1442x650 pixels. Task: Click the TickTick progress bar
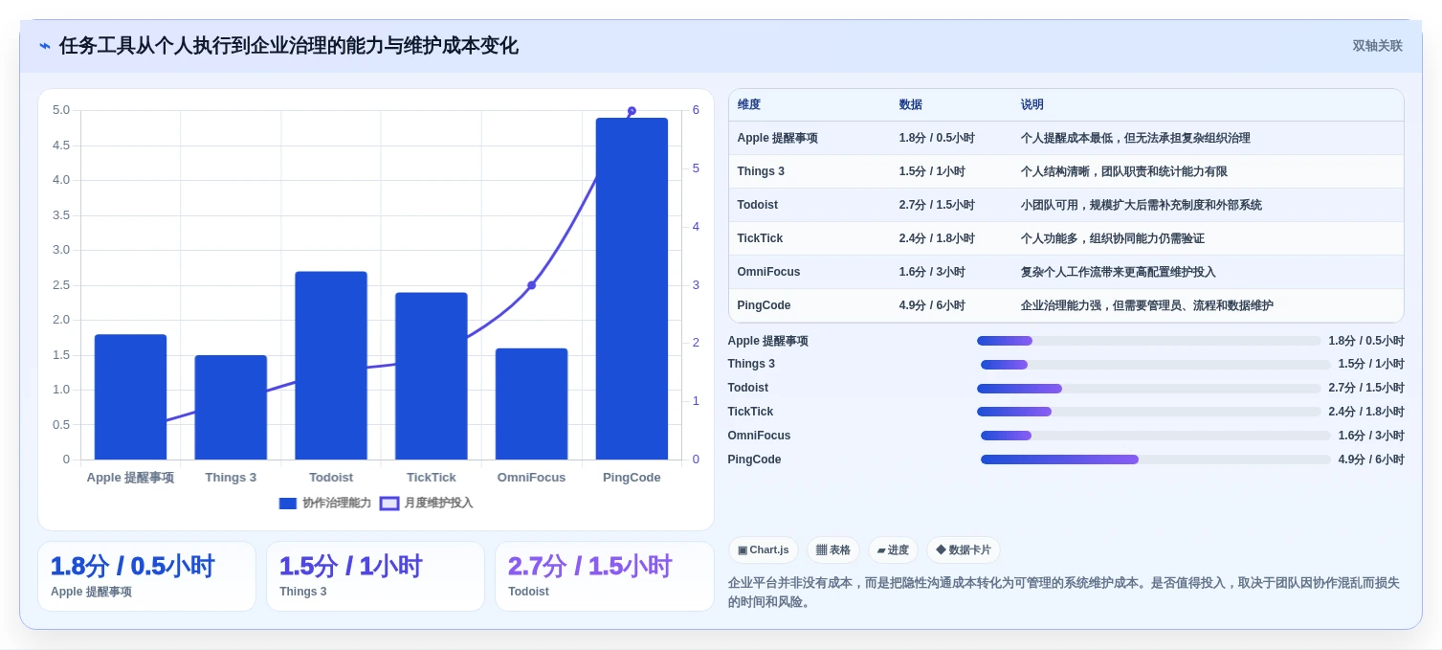click(x=1148, y=412)
